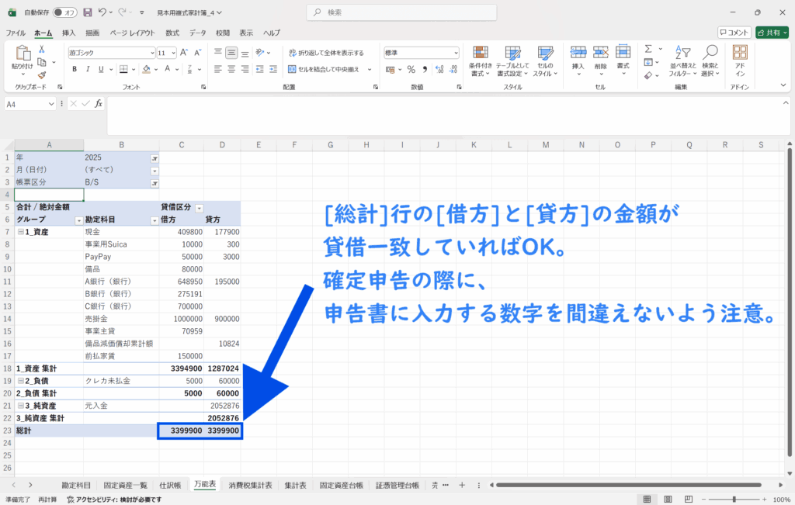This screenshot has height=505, width=795.
Task: Click the 共有 share button
Action: tap(772, 33)
